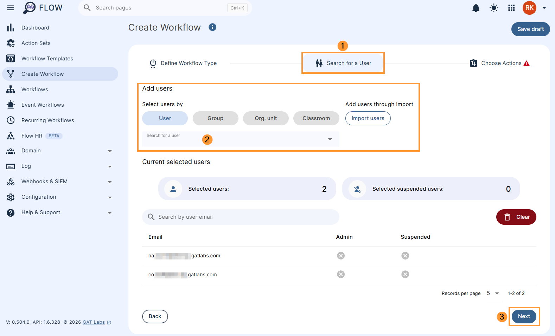Image resolution: width=555 pixels, height=336 pixels.
Task: Expand the account dropdown arrow beside avatar
Action: (544, 8)
